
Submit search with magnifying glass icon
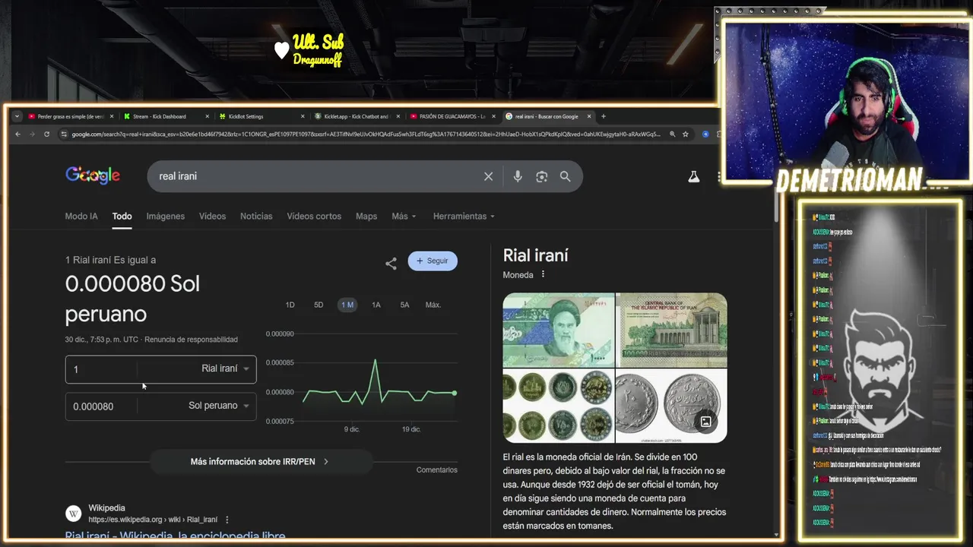[565, 176]
